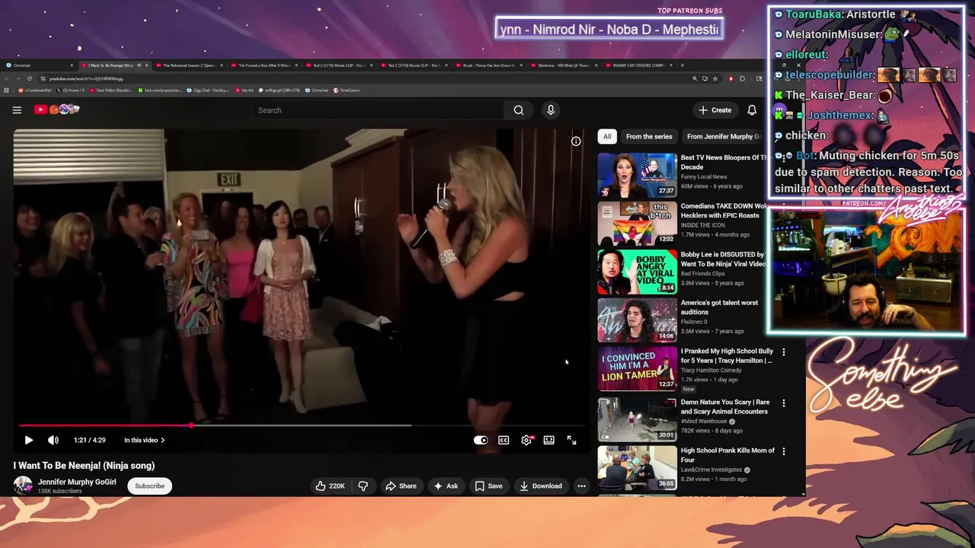This screenshot has width=975, height=548.
Task: Switch to INSANE CAR CRASHES browser tab
Action: coord(638,65)
